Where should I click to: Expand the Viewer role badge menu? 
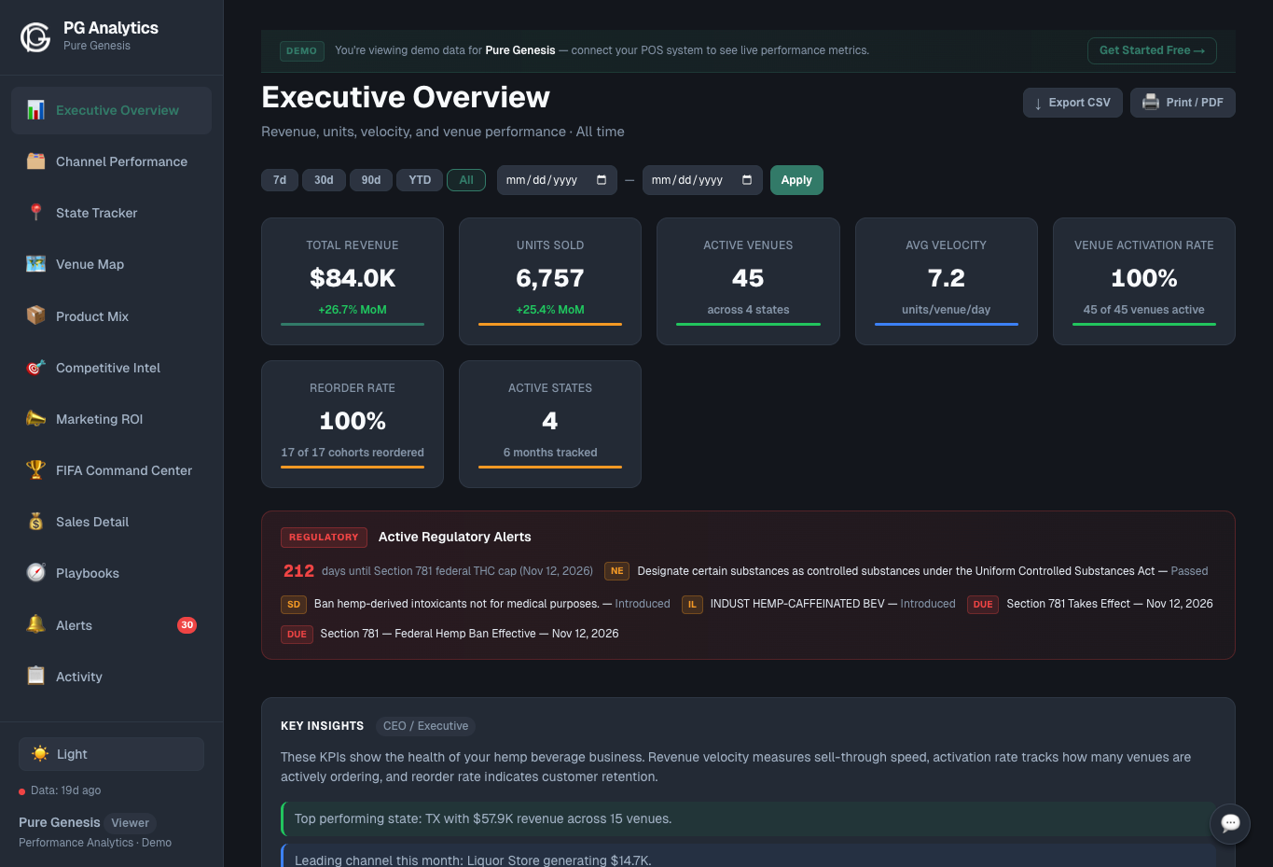click(x=130, y=823)
